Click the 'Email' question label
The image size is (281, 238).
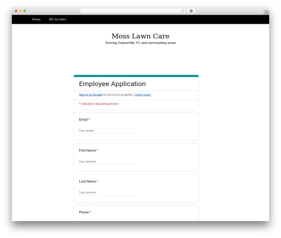point(83,120)
